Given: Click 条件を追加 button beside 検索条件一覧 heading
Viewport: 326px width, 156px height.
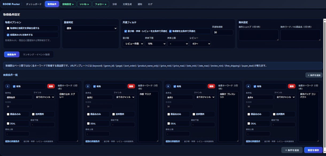Looking at the screenshot, I should click(x=314, y=75).
